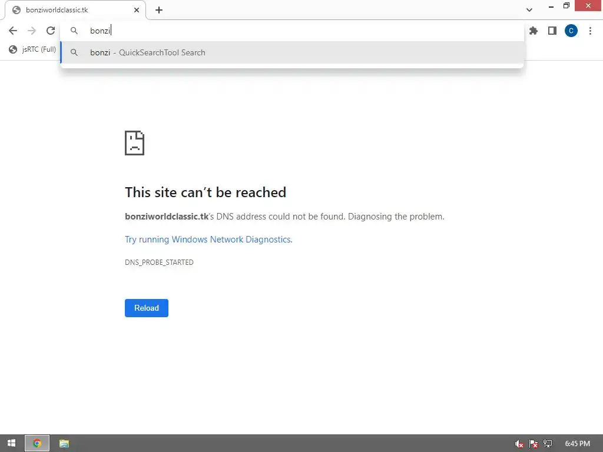Open the Action Center flag icon
Image resolution: width=603 pixels, height=452 pixels.
[x=533, y=444]
